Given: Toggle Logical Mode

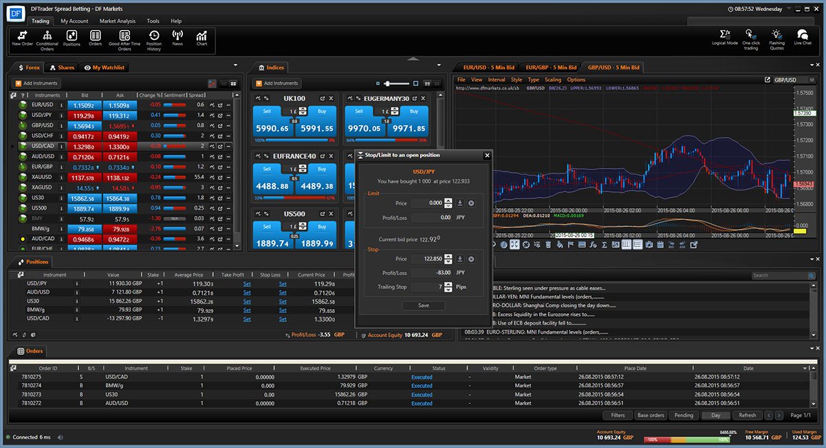Looking at the screenshot, I should coord(724,37).
